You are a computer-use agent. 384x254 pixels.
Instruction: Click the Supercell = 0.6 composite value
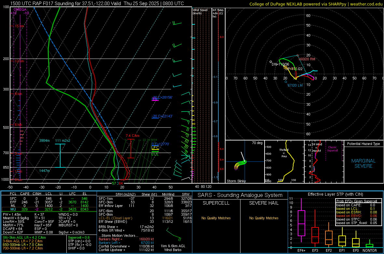pyautogui.click(x=79, y=237)
